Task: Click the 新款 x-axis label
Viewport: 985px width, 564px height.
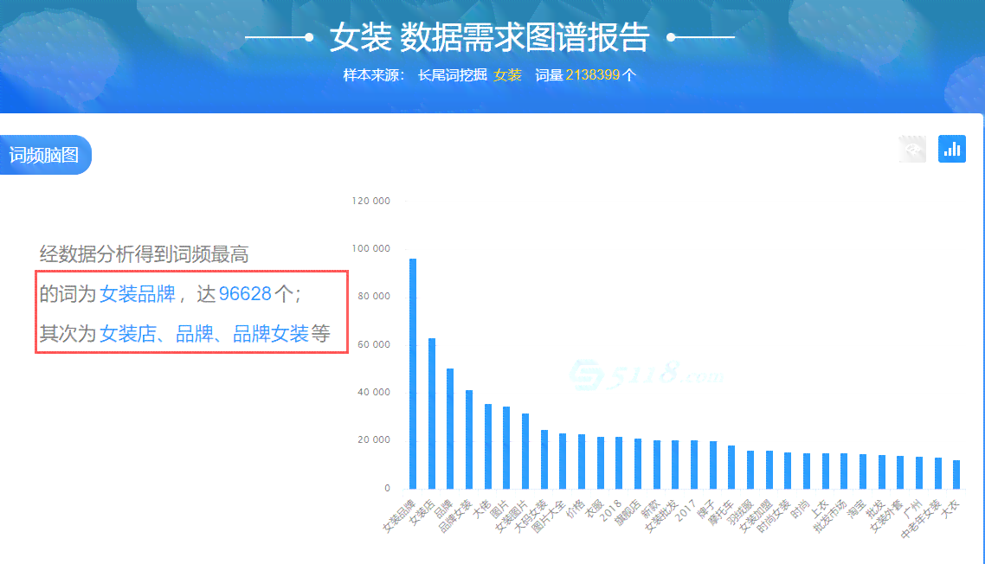Action: [649, 509]
